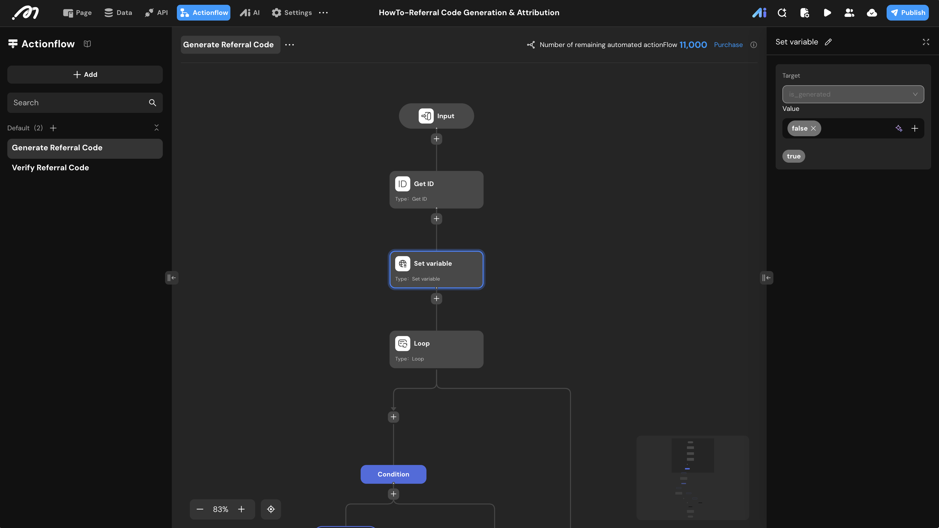Click the zoom out minus control
The image size is (939, 528).
pos(200,509)
